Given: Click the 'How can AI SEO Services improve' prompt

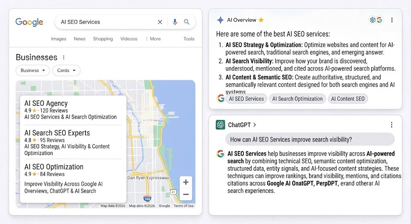Looking at the screenshot, I should tap(310, 139).
